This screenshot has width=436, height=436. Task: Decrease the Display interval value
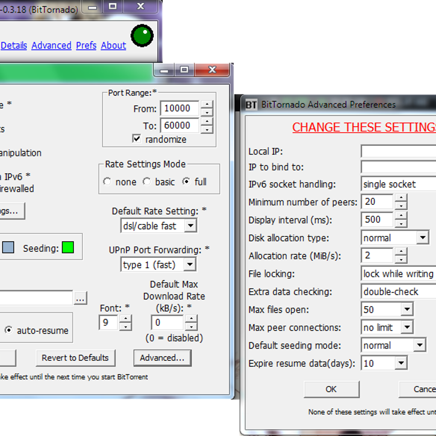(401, 223)
